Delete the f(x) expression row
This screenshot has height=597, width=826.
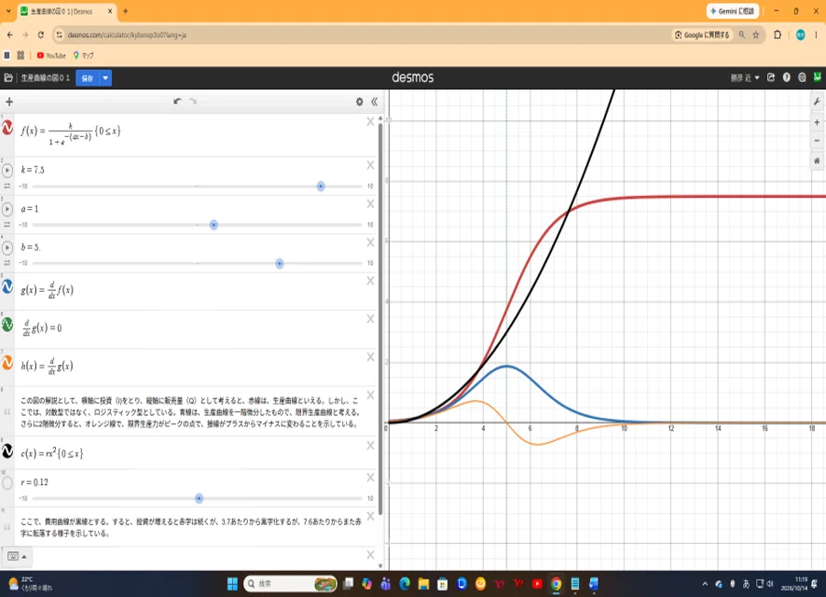(x=370, y=121)
